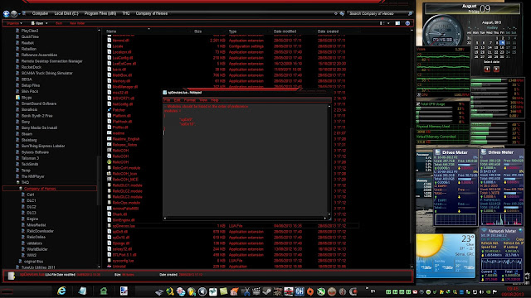Open the Notepad Edit menu
This screenshot has width=531, height=298.
pos(177,100)
